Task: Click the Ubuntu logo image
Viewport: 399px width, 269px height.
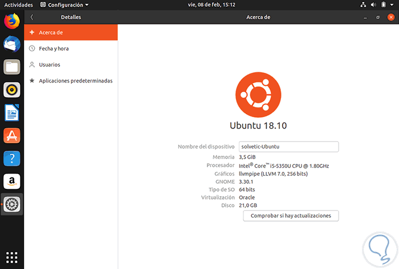Action: [258, 95]
